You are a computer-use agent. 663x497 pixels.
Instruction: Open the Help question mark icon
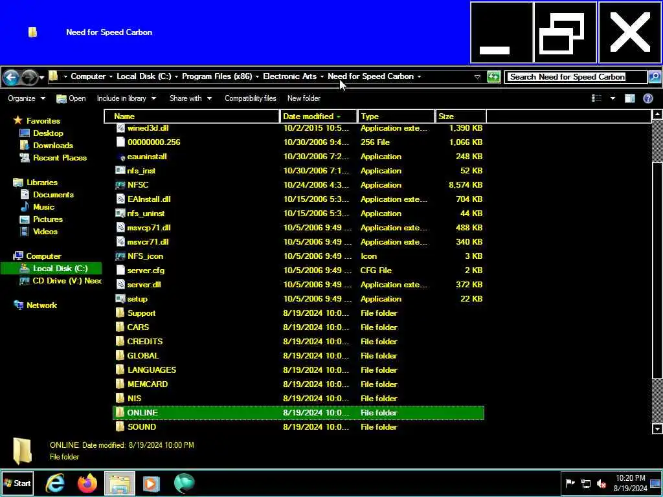[647, 98]
